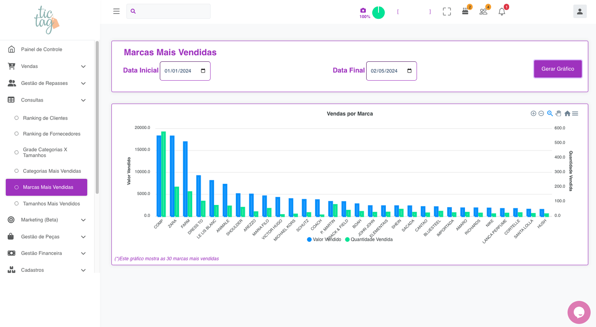The height and width of the screenshot is (327, 596).
Task: Open the user profile avatar
Action: coord(580,11)
